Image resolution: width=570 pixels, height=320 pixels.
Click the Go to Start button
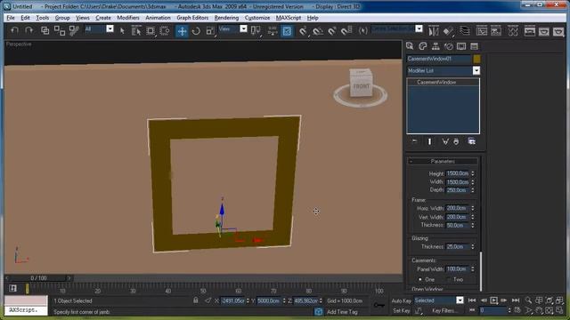click(472, 300)
